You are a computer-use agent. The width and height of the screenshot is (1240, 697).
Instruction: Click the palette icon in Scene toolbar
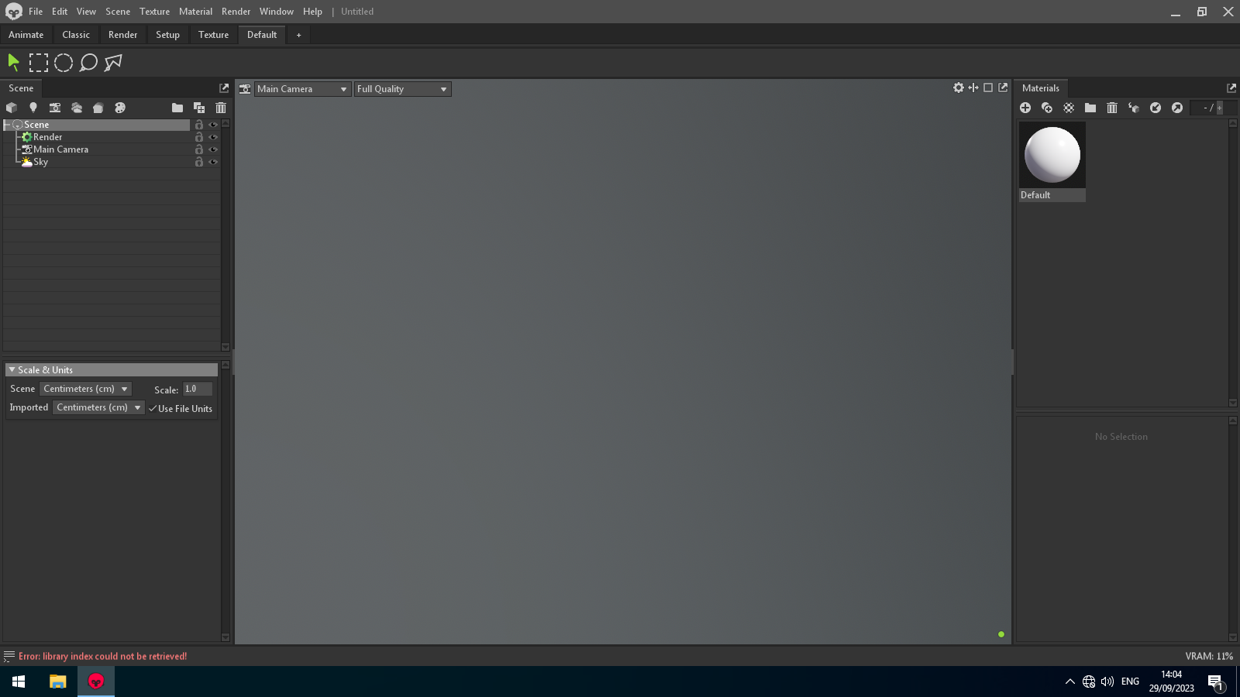click(x=120, y=108)
